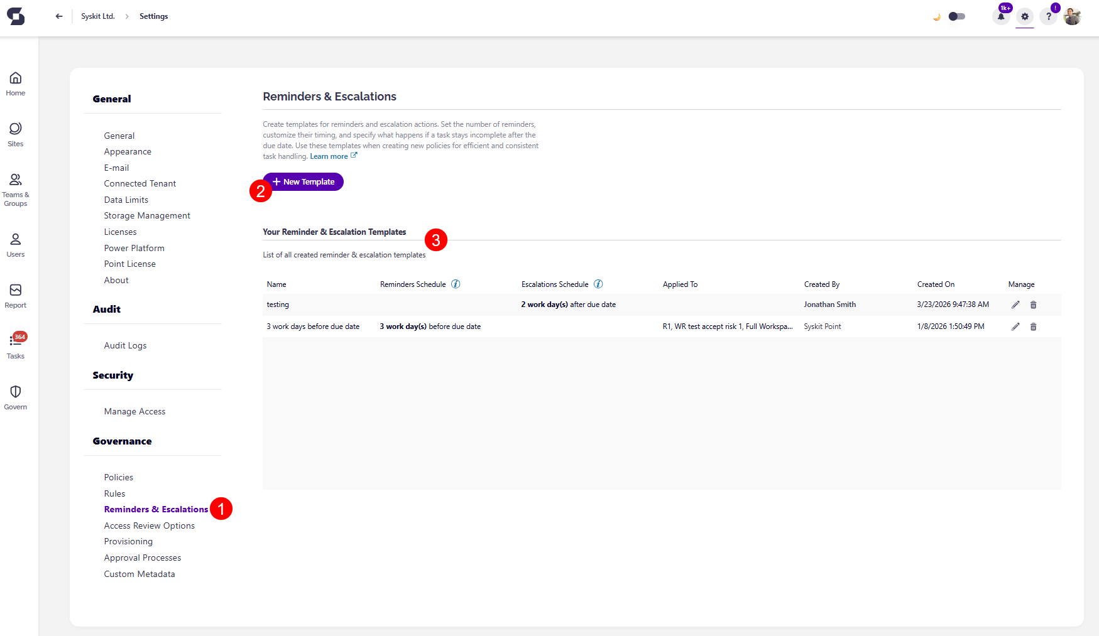Click Syskit Ltd. breadcrumb link
The image size is (1099, 636).
[98, 16]
